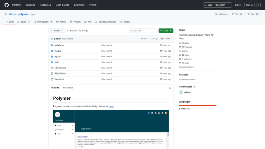The width and height of the screenshot is (265, 149).
Task: Click the Notifications button
Action: click(221, 14)
